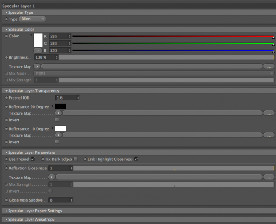The height and width of the screenshot is (224, 276).
Task: Open the Type dropdown showing Blinn
Action: [x=33, y=19]
